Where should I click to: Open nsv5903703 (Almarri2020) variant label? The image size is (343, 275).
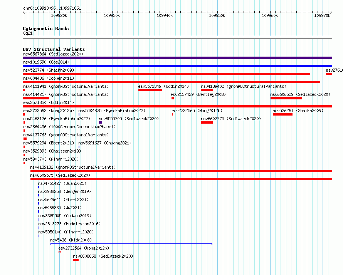pyautogui.click(x=51, y=159)
